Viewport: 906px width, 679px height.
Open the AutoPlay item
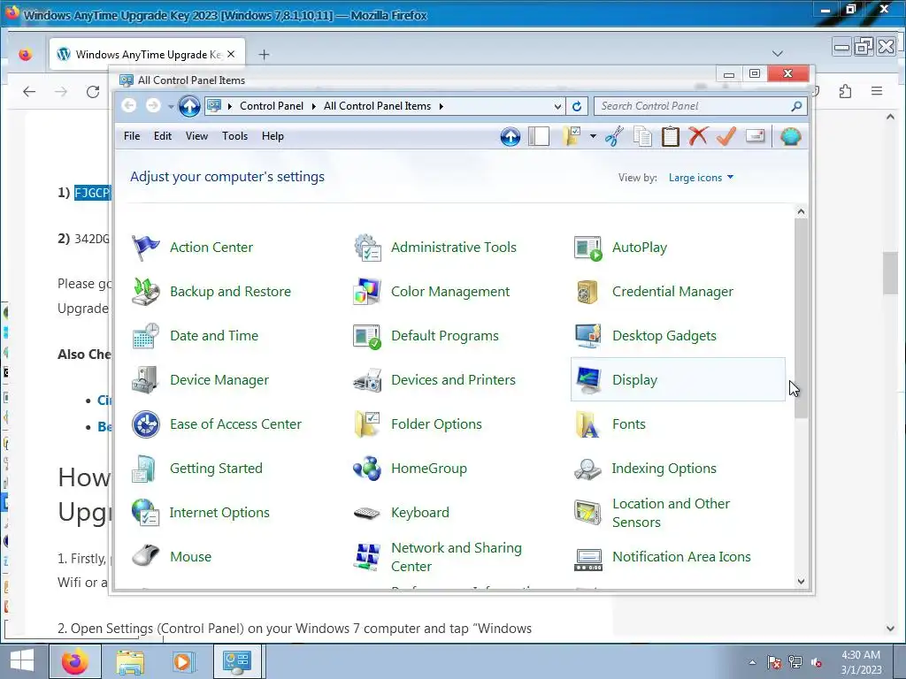620,248
